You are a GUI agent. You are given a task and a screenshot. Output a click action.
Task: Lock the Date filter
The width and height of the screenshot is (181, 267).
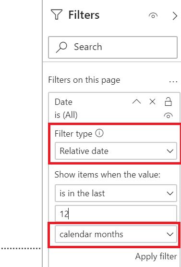168,102
